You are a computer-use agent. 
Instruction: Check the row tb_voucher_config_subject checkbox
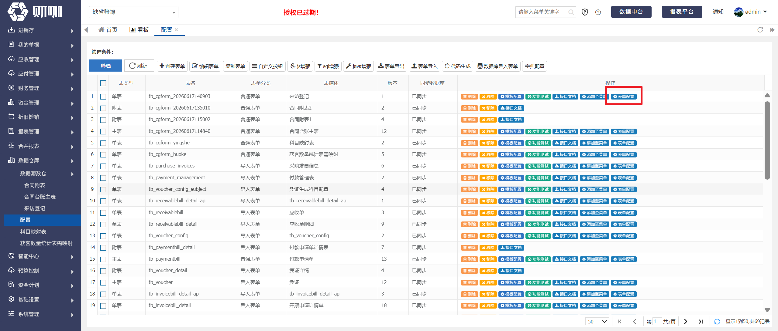103,189
